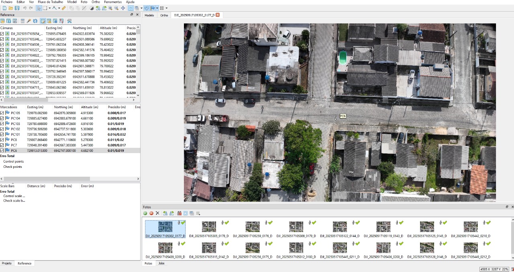Uncheck camera DJI_20250517104536 checkbox

(x=2, y=44)
